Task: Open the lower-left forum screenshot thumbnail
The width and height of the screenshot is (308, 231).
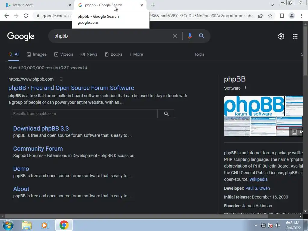Action: (237, 126)
